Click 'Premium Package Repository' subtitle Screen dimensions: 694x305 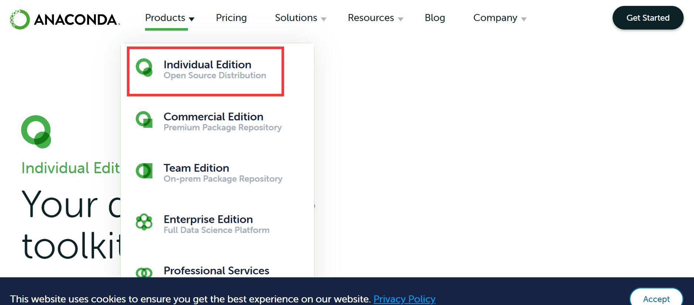pos(223,127)
